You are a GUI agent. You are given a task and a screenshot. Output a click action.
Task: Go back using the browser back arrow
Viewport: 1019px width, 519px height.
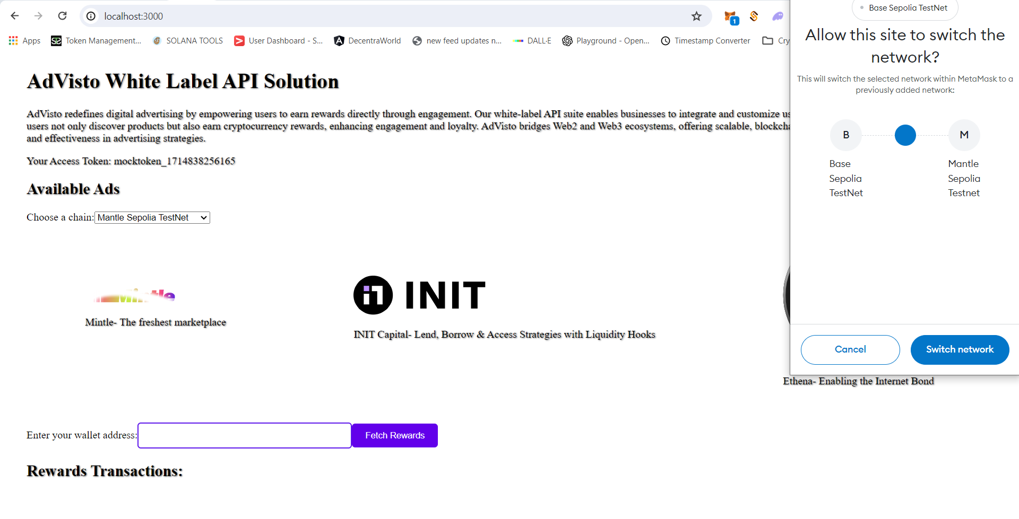tap(15, 16)
